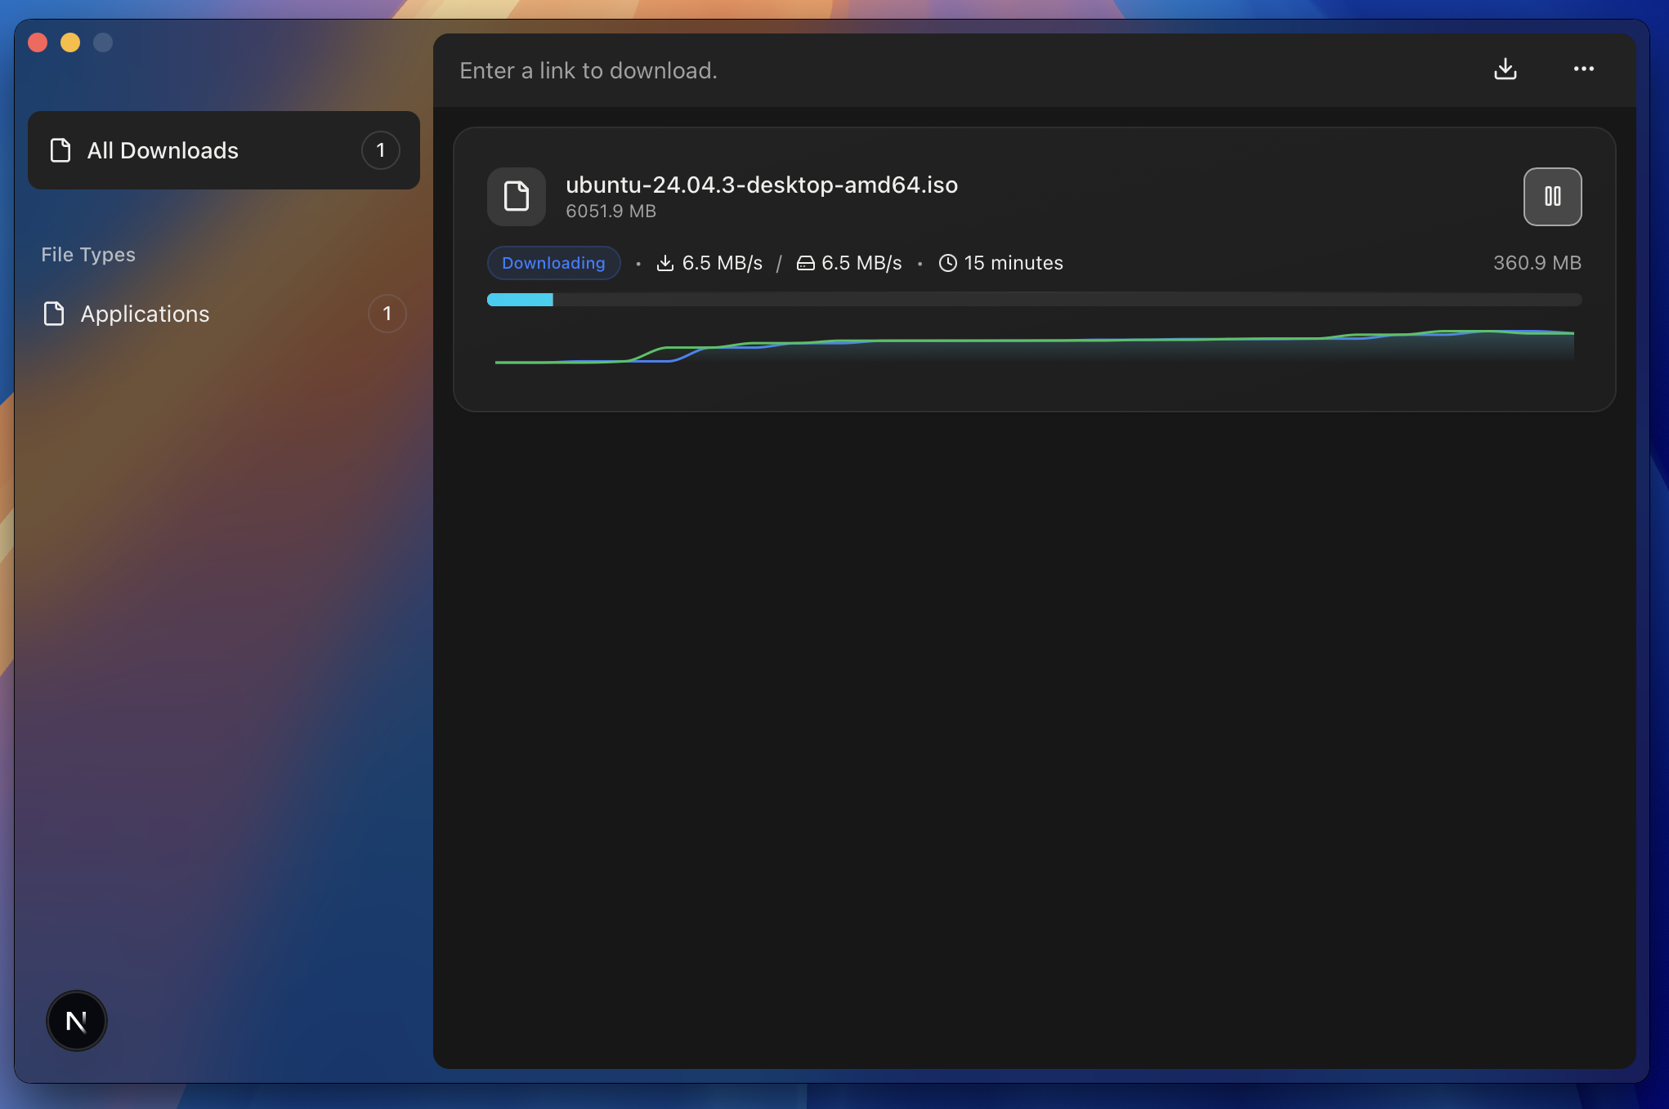Screen dimensions: 1669x1109
Task: Click the Downloading status badge
Action: coord(553,263)
